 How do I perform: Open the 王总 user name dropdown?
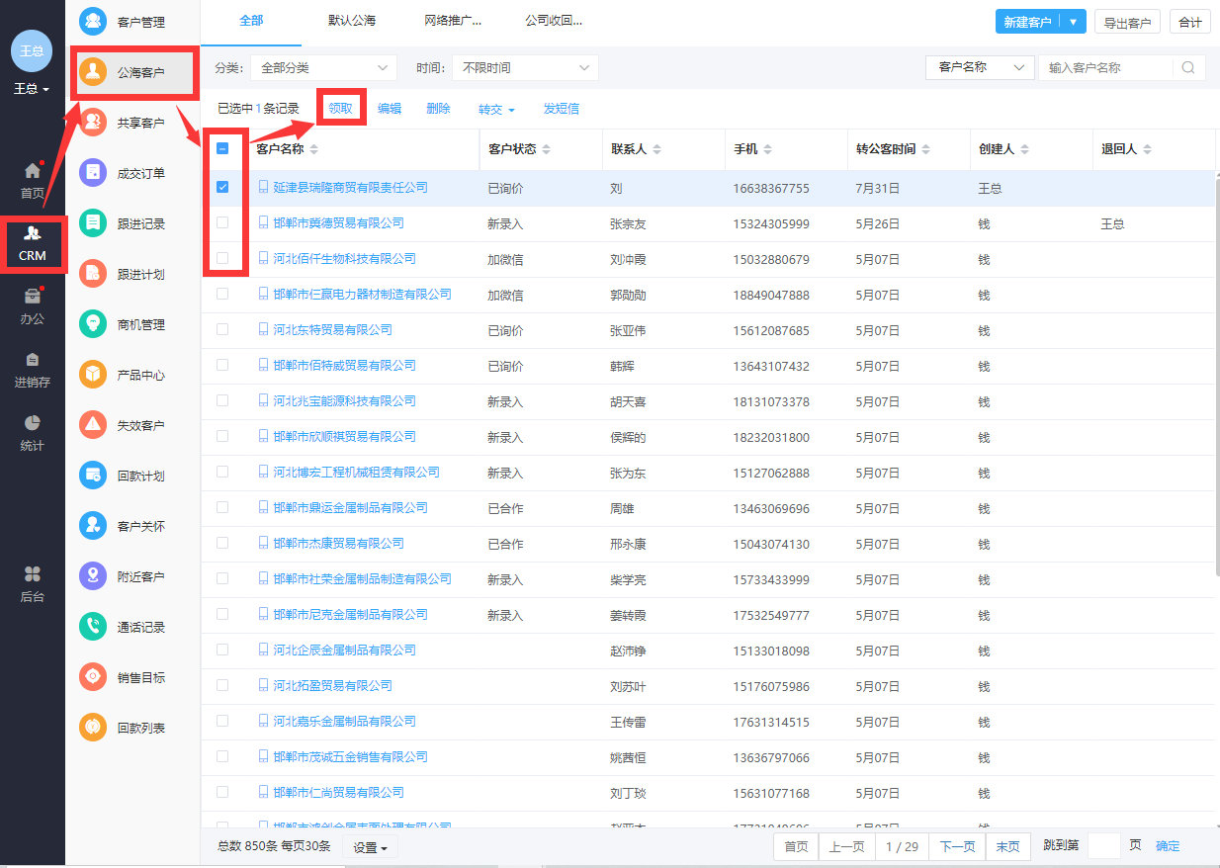[32, 89]
